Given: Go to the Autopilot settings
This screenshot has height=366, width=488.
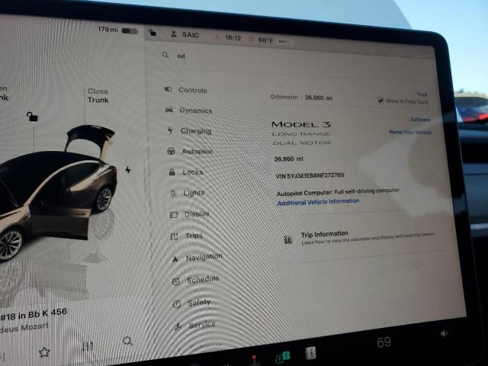Looking at the screenshot, I should pos(196,151).
